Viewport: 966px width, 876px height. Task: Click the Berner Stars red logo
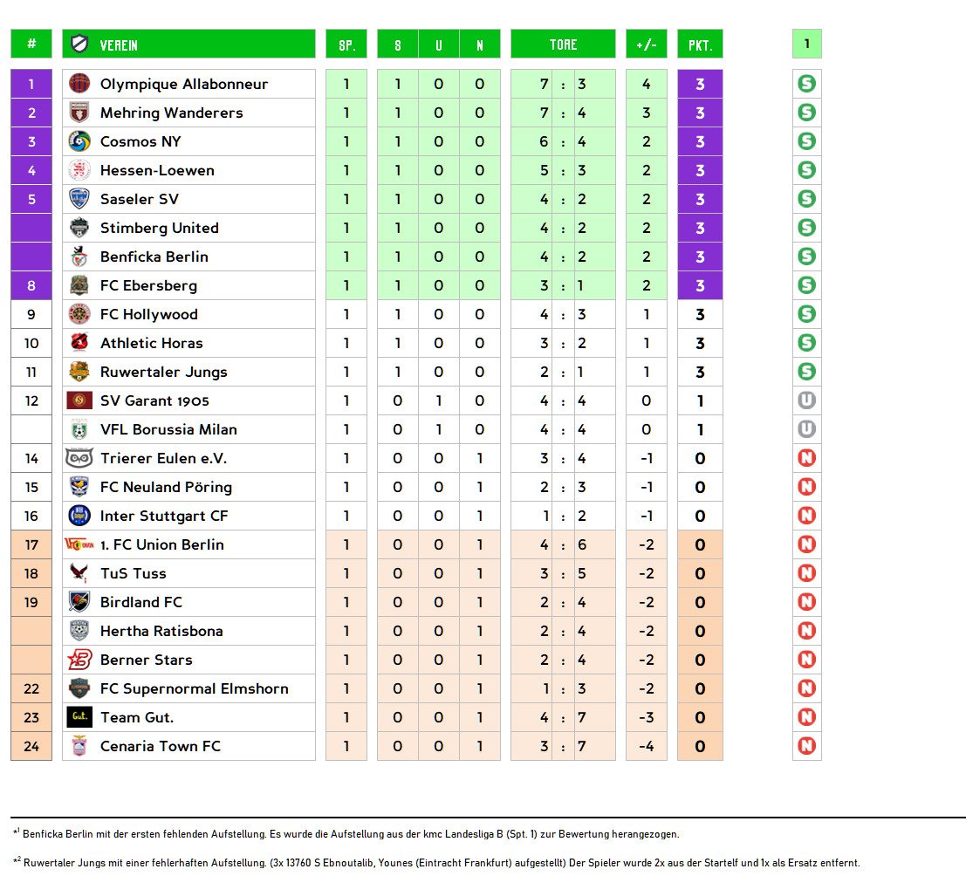point(79,660)
